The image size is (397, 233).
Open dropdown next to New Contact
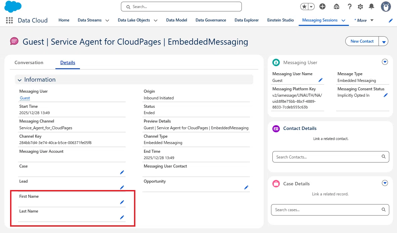coord(384,42)
